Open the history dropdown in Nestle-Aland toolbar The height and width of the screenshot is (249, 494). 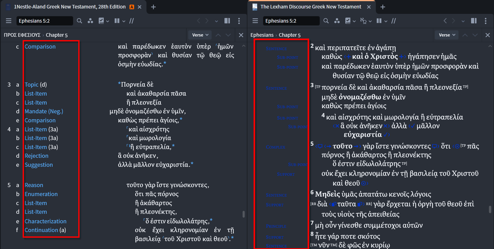216,21
